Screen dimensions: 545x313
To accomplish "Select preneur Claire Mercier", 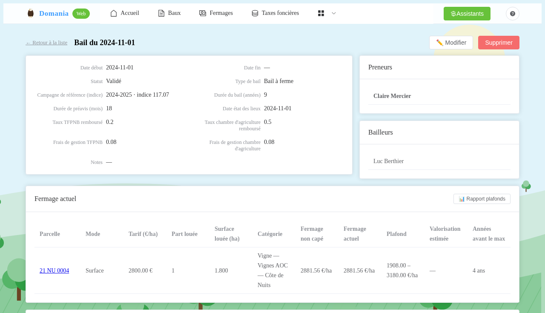I will pos(392,96).
